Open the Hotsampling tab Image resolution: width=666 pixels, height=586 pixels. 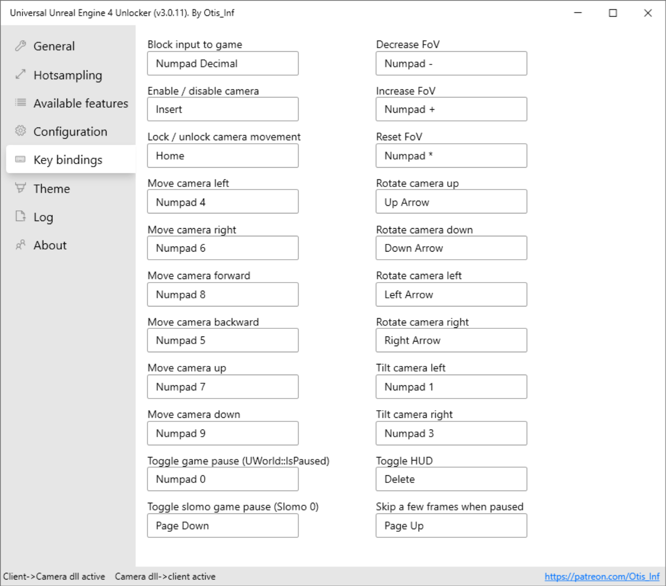point(68,75)
